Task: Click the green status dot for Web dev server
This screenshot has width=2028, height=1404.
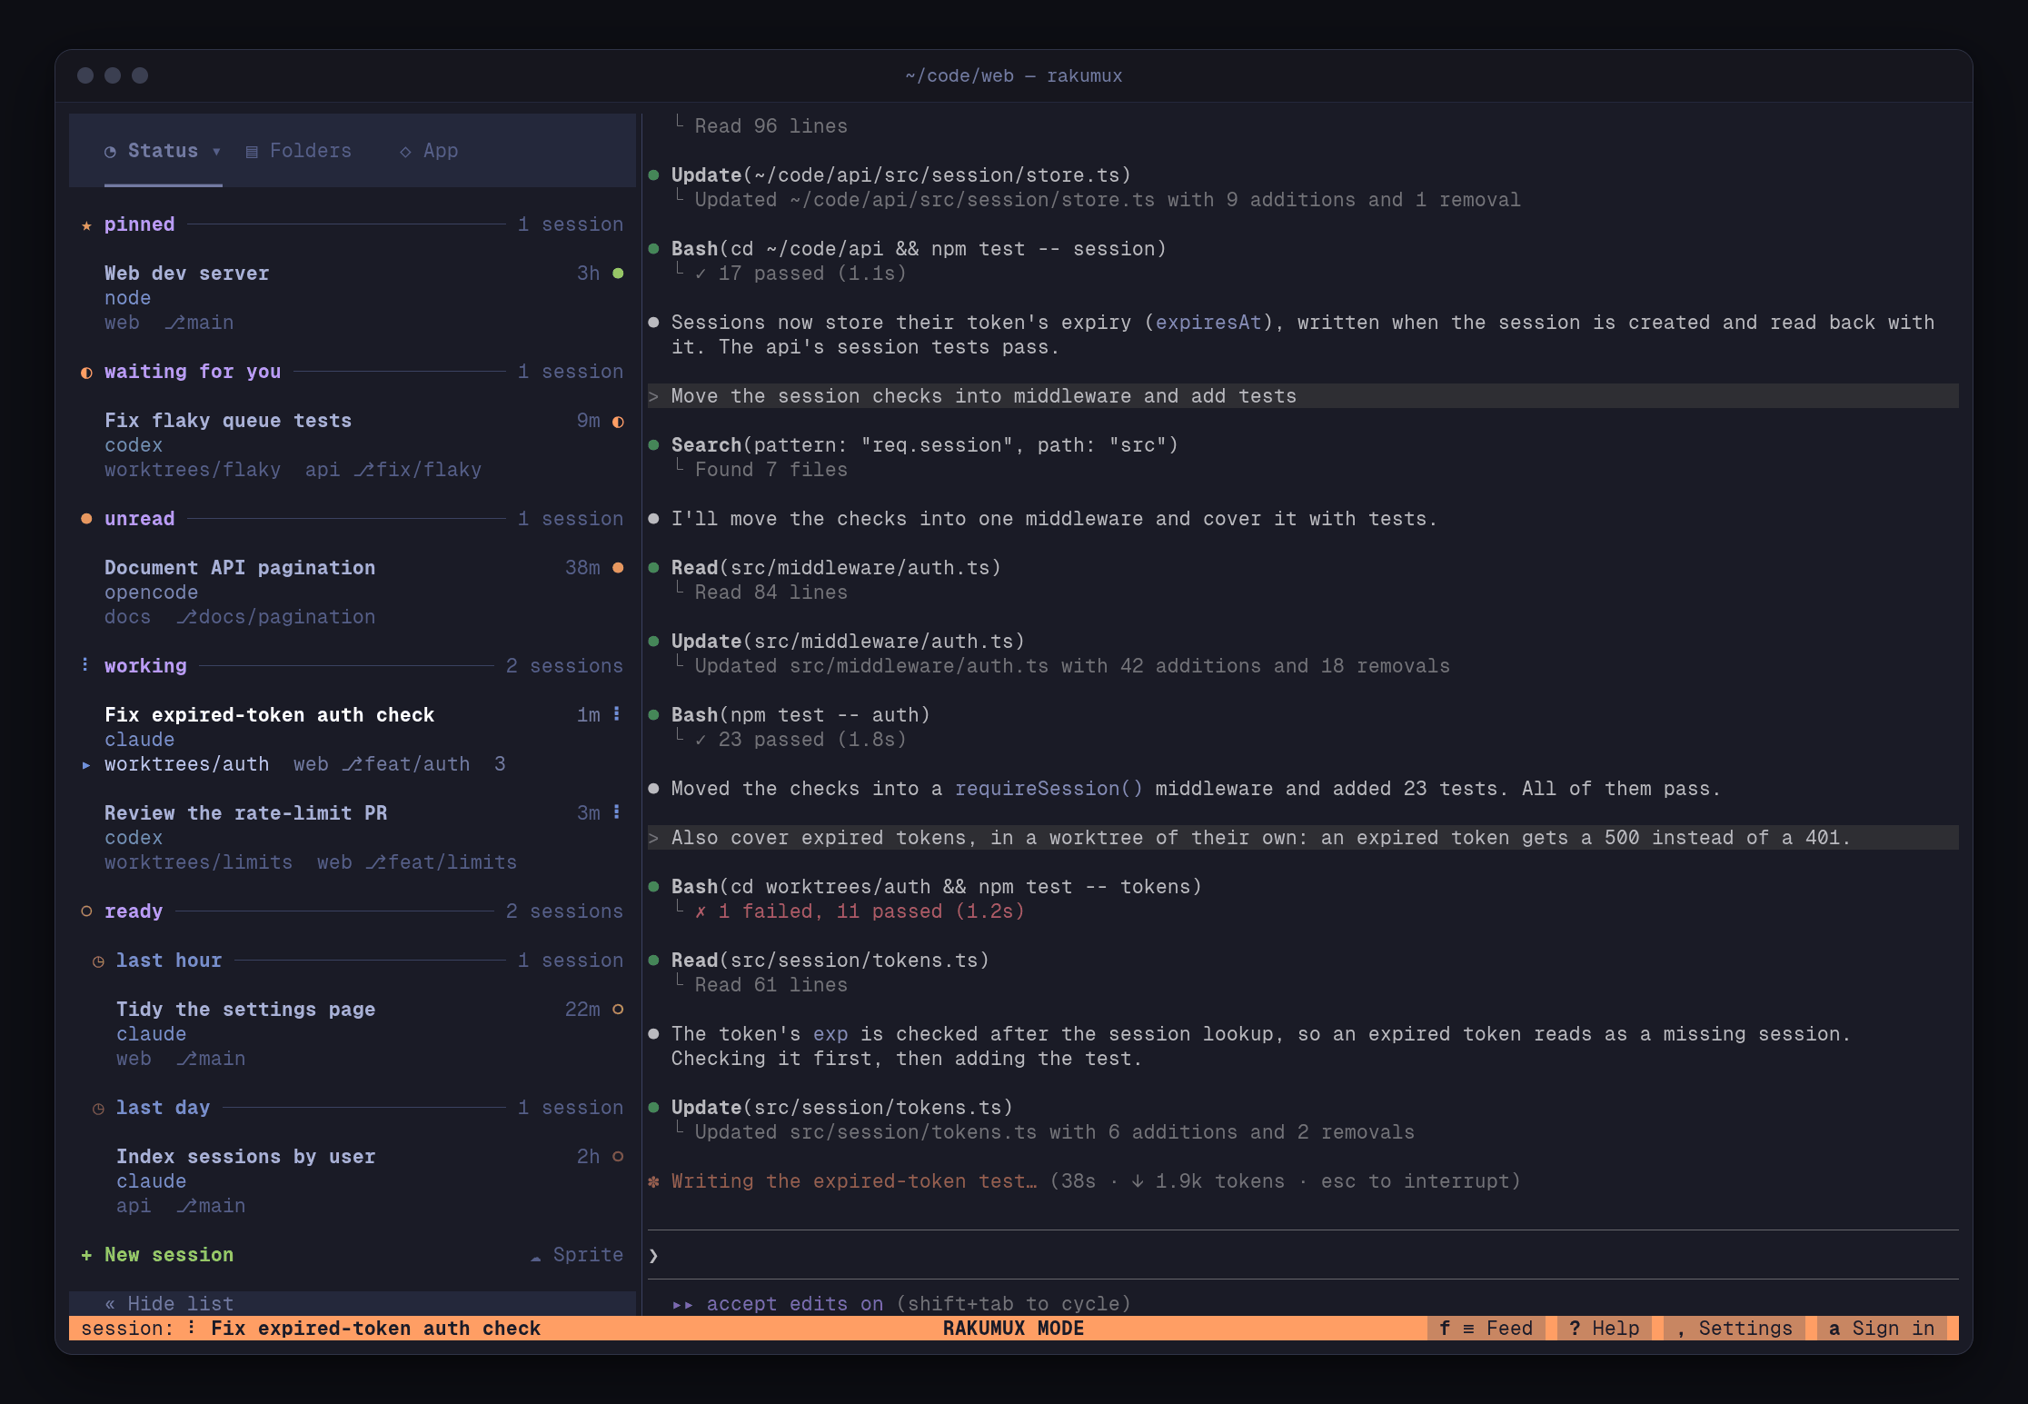Action: tap(618, 274)
